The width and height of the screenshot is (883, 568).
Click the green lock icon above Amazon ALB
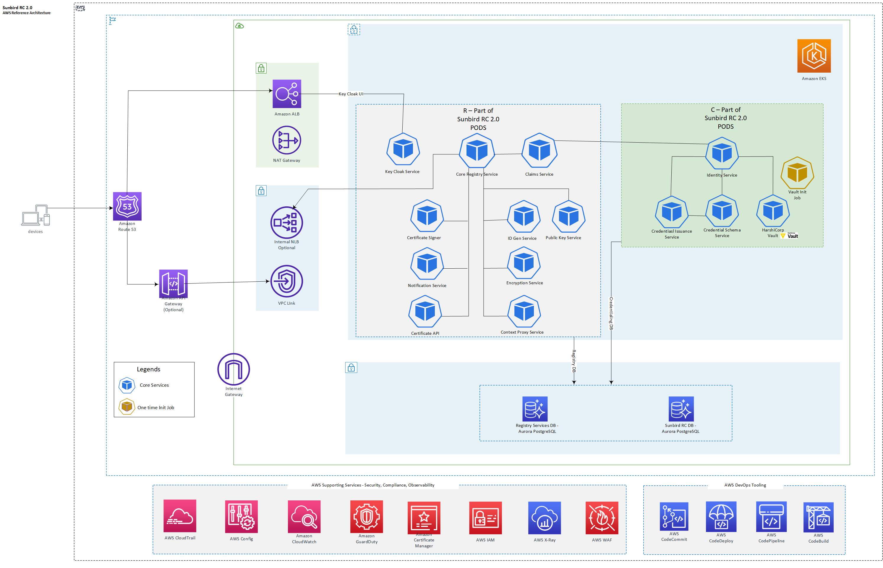tap(261, 68)
